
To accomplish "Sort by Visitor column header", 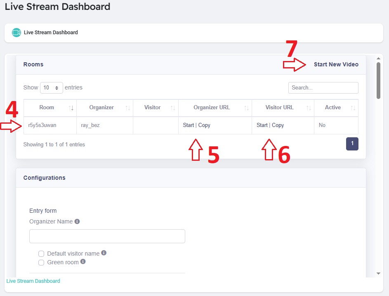I will click(x=152, y=108).
